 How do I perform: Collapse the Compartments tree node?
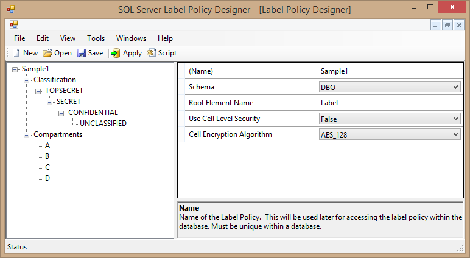point(27,134)
